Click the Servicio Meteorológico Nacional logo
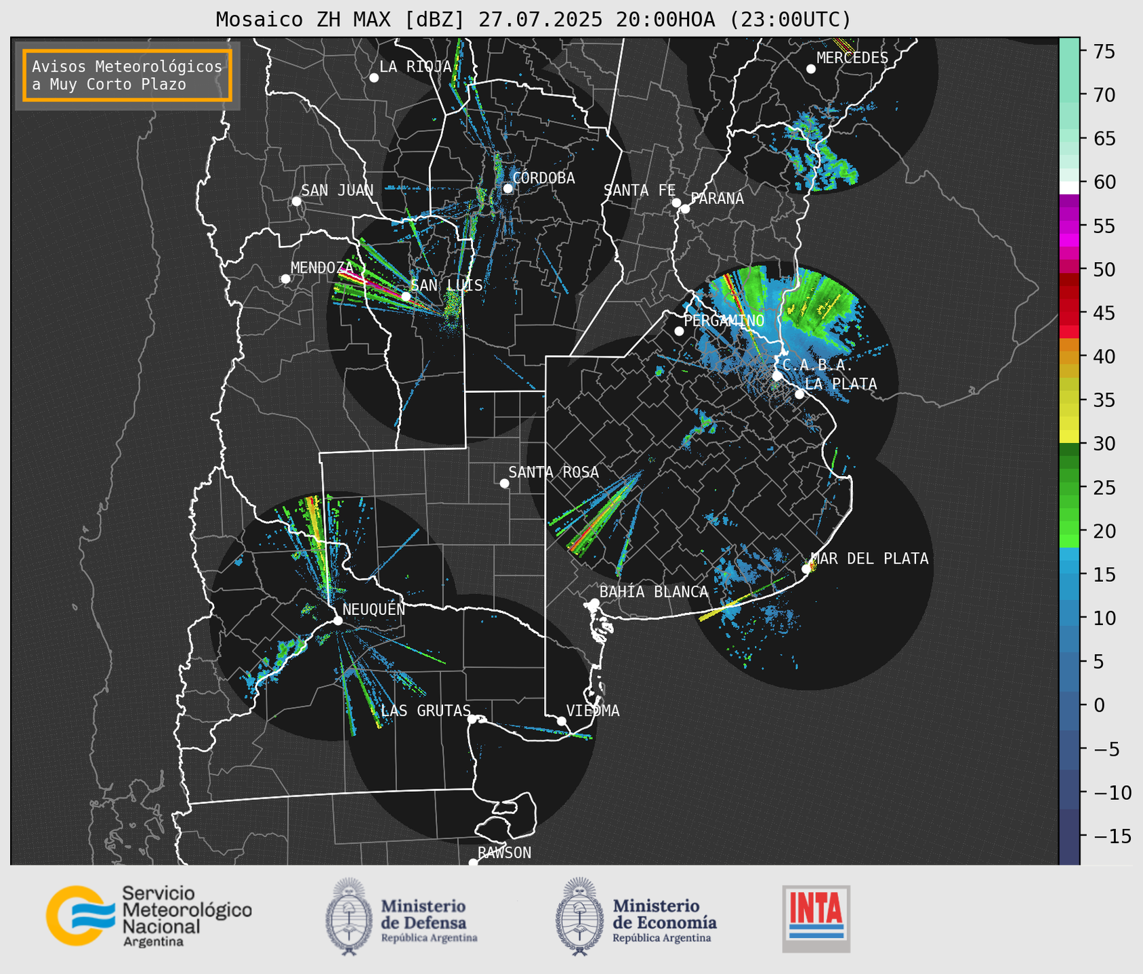This screenshot has height=974, width=1143. 148,916
